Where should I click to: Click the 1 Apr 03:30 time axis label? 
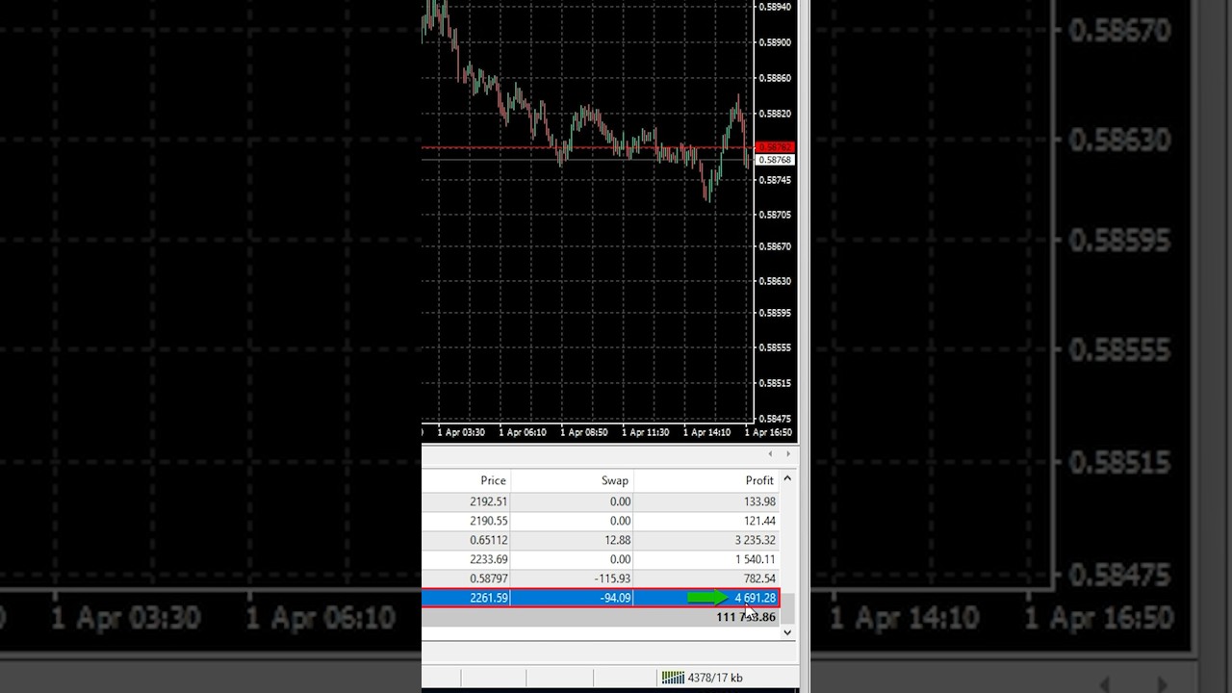461,432
